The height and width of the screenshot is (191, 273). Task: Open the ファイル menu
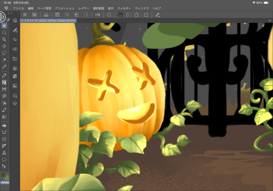pyautogui.click(x=19, y=8)
